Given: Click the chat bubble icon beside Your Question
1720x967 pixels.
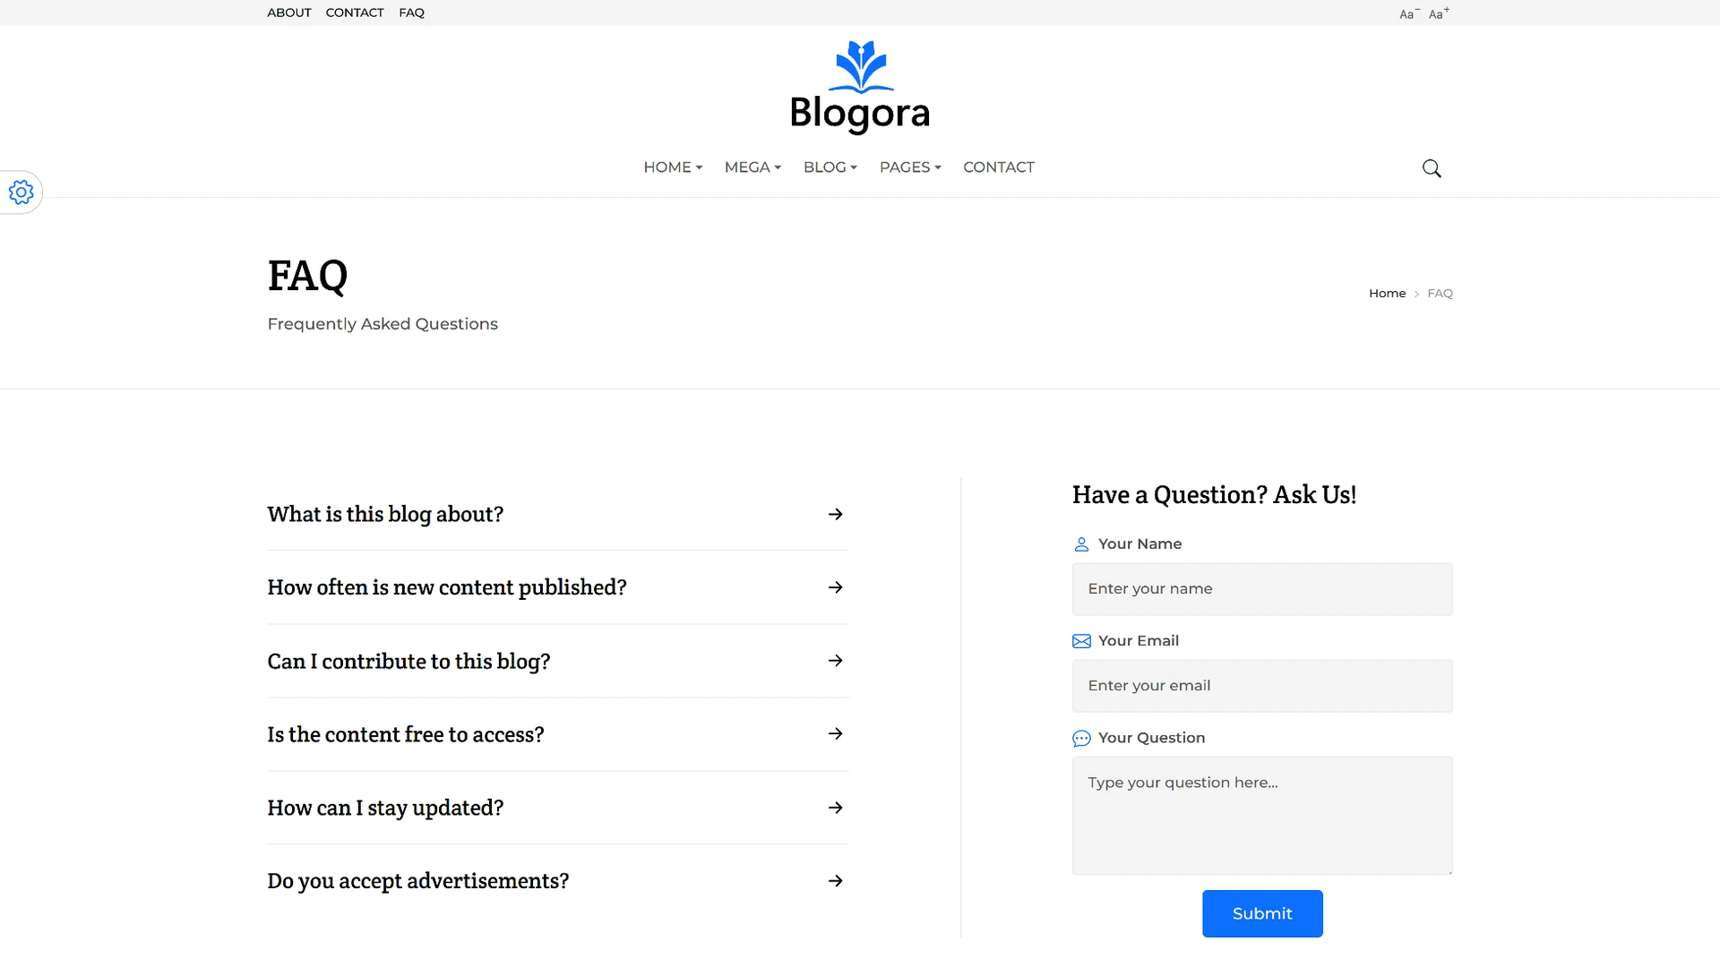Looking at the screenshot, I should (x=1081, y=739).
